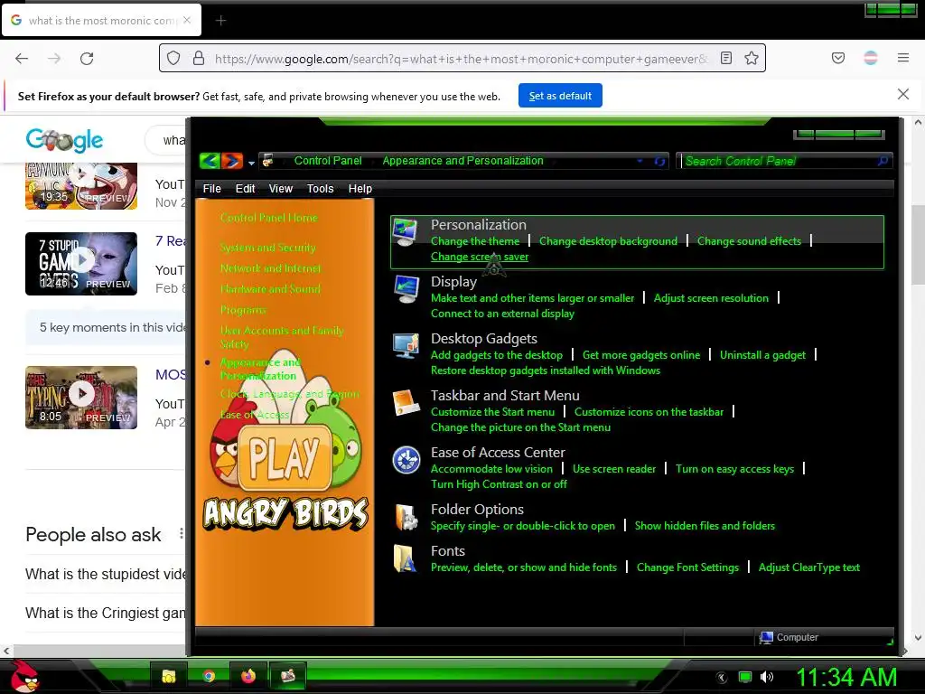
Task: Click the Personalization monitor icon
Action: click(406, 232)
